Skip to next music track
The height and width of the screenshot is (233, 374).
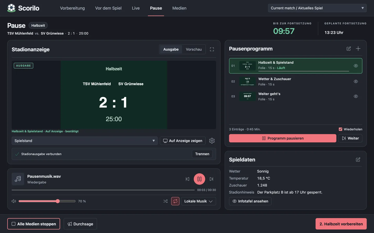click(x=211, y=179)
